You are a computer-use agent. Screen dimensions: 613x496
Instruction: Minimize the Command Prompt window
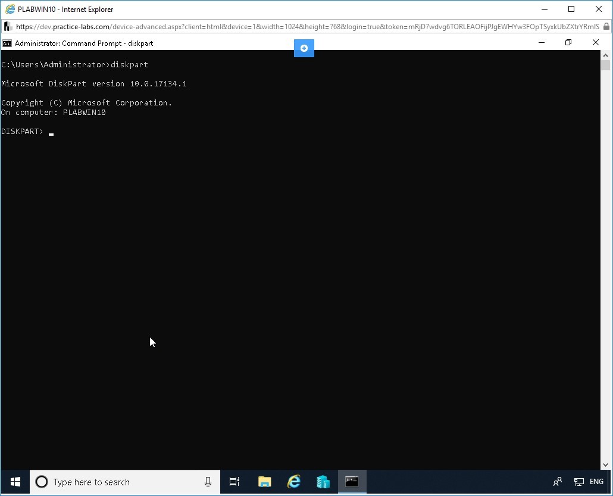point(542,43)
